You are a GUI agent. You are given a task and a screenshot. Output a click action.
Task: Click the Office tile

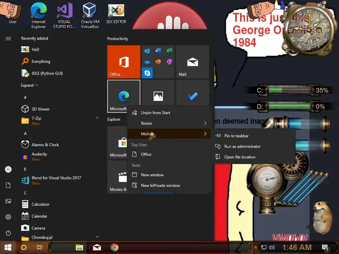[x=124, y=62]
